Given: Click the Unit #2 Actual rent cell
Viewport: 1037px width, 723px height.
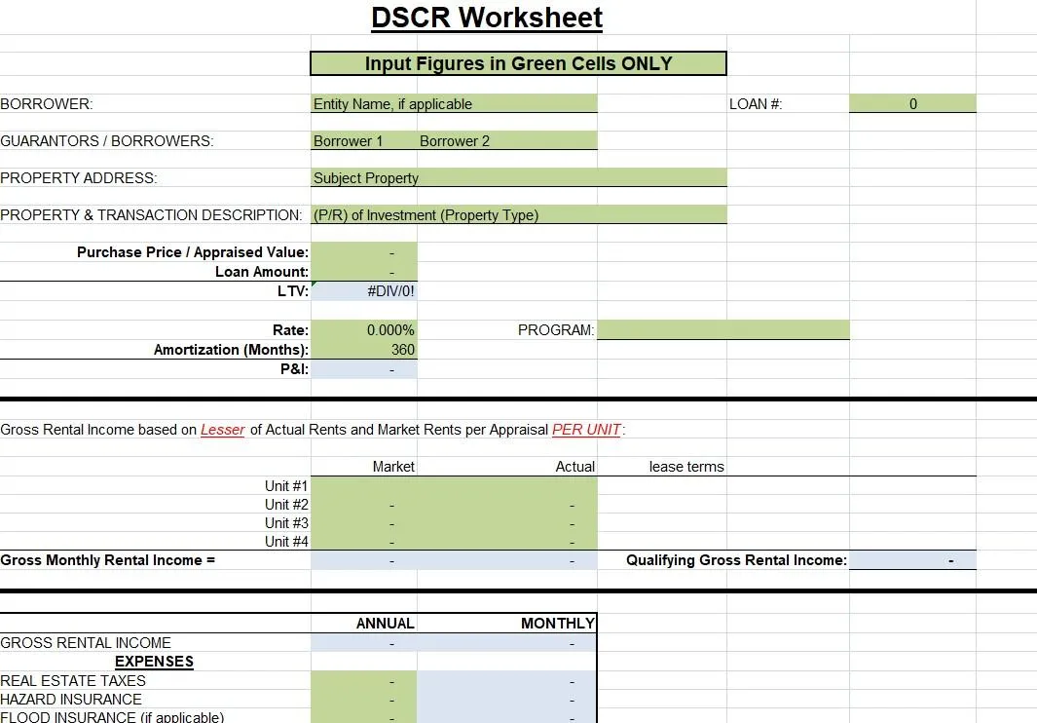Looking at the screenshot, I should click(x=507, y=505).
